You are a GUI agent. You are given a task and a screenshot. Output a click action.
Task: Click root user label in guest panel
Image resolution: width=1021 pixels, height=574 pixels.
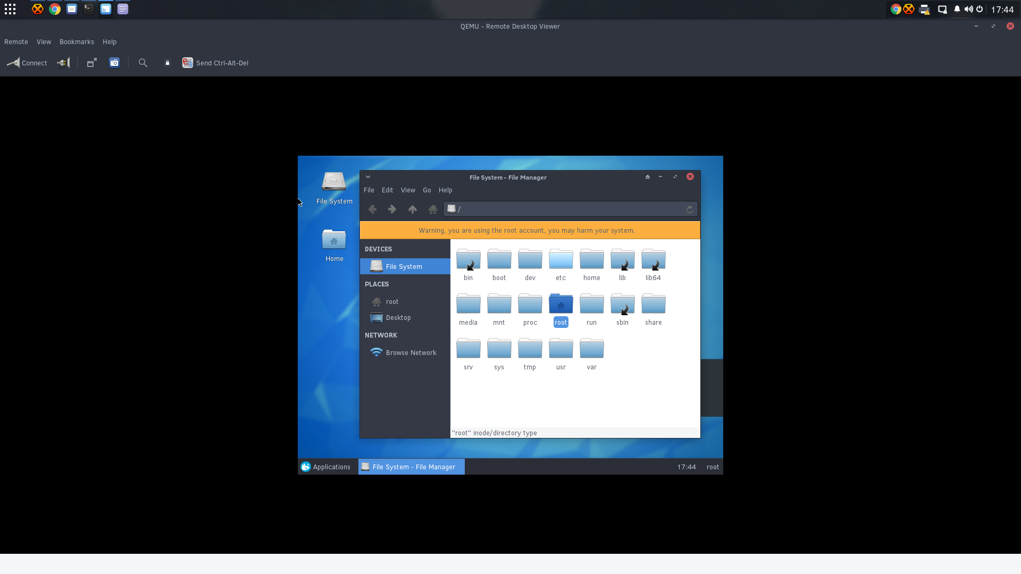pyautogui.click(x=713, y=467)
